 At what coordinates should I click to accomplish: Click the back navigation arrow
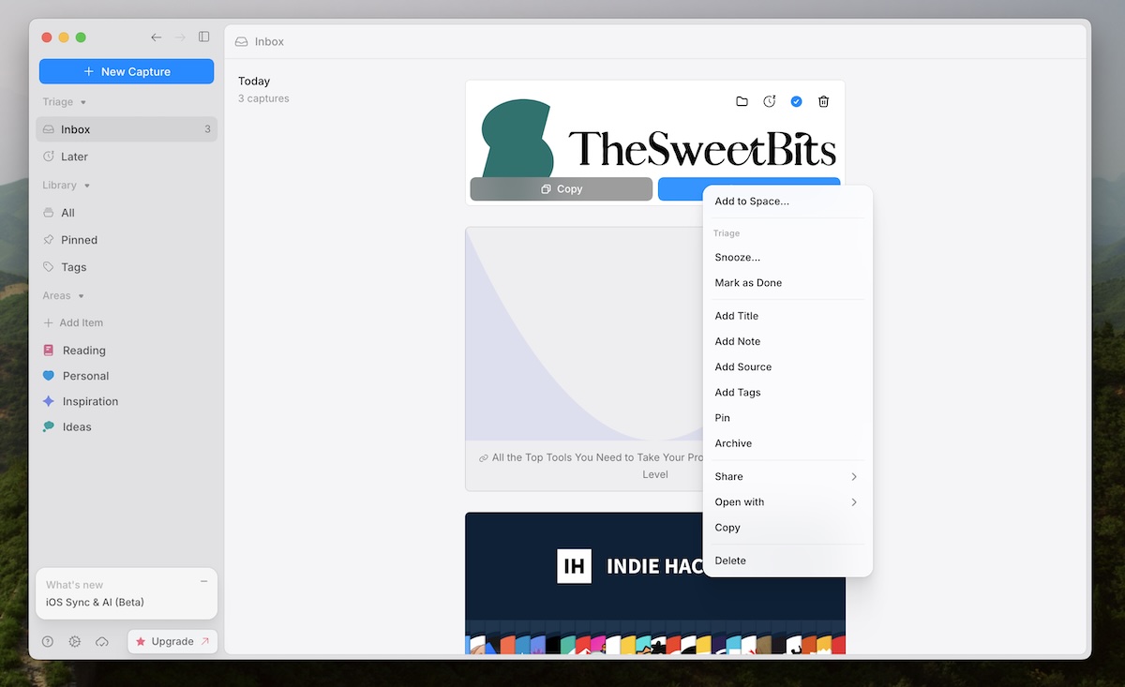[x=156, y=37]
